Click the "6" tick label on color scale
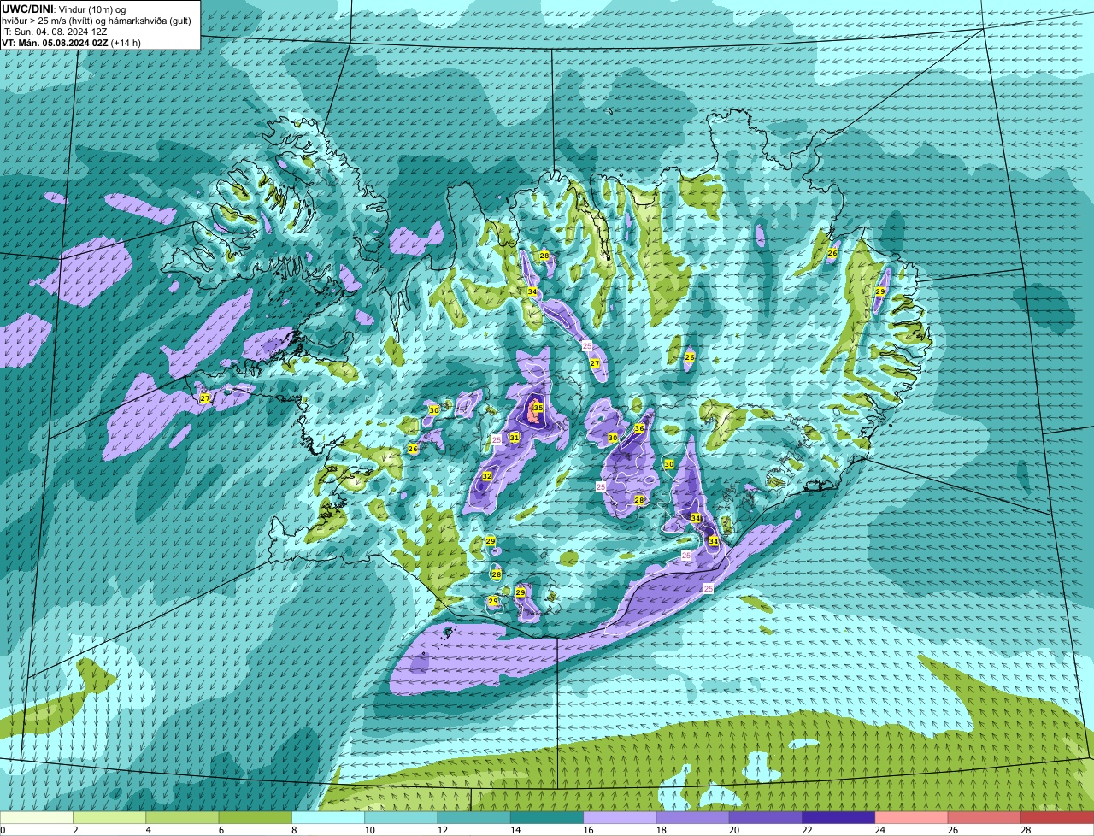1094x836 pixels. click(x=221, y=830)
